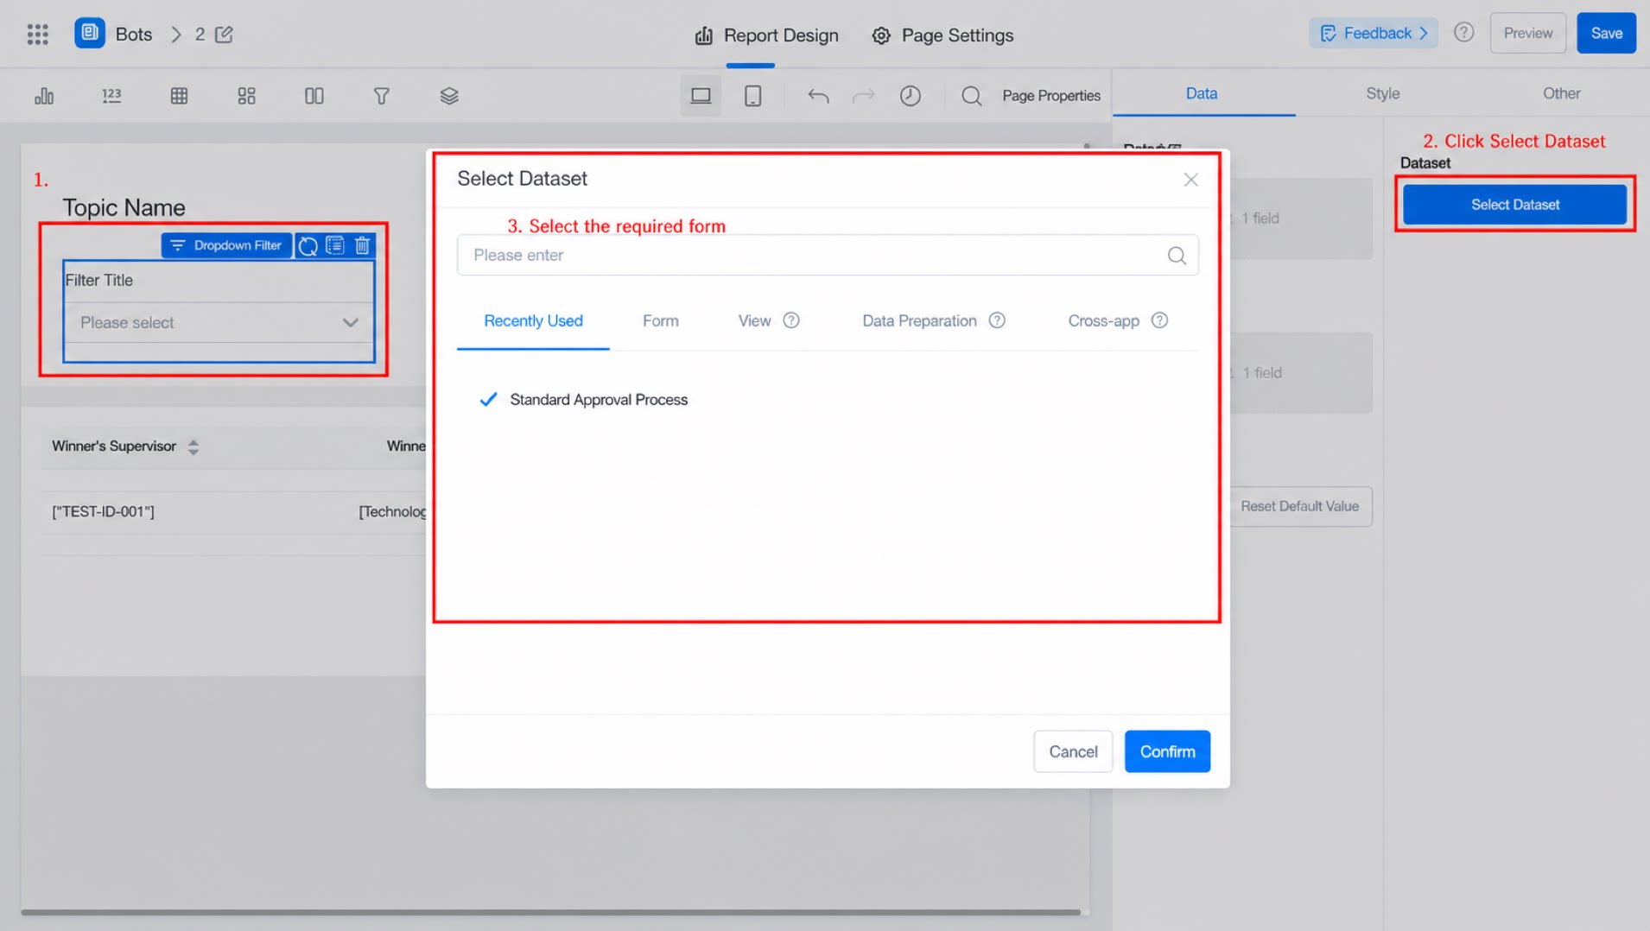The image size is (1650, 931).
Task: Open version history clock icon
Action: tap(910, 96)
